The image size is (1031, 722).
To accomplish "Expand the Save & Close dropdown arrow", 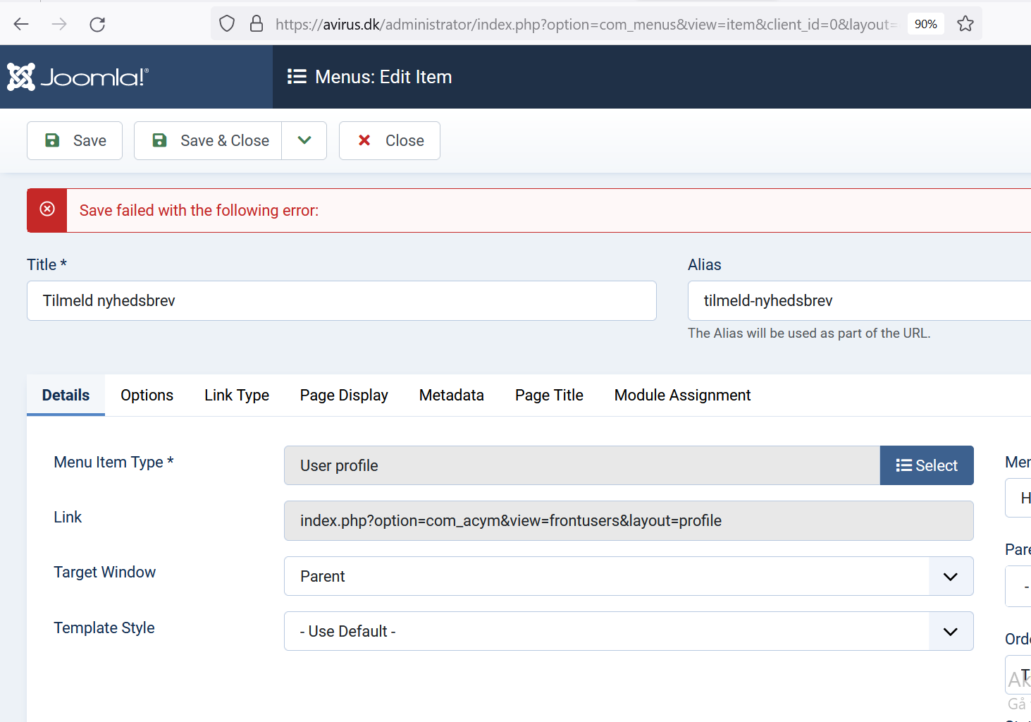I will 304,140.
